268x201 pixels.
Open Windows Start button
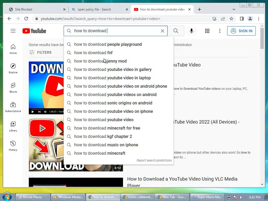pyautogui.click(x=7, y=196)
